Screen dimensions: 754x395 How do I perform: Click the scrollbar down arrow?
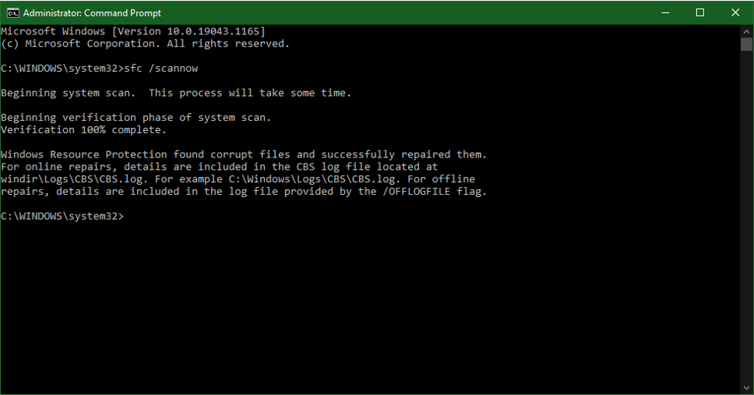pos(746,387)
